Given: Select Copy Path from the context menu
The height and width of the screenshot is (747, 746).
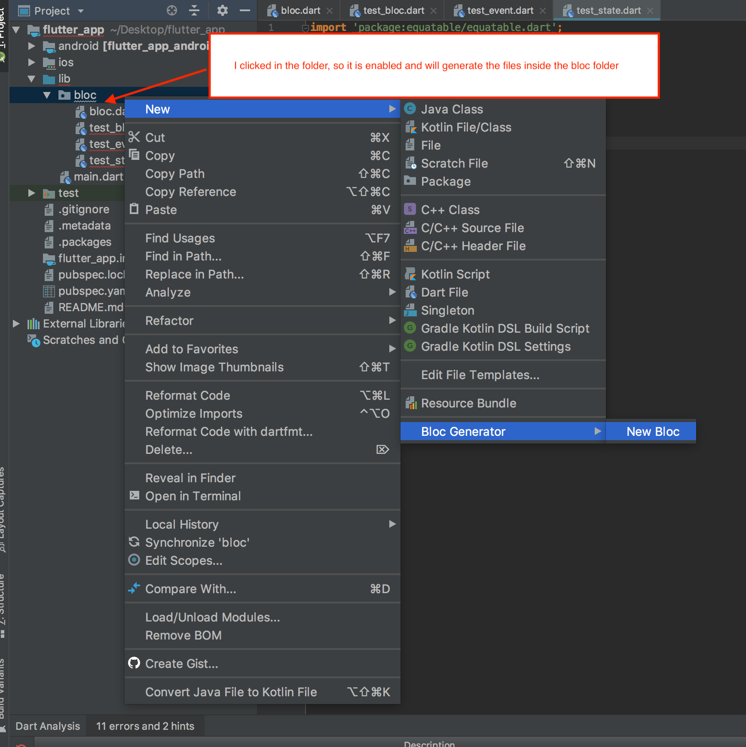Looking at the screenshot, I should click(175, 174).
